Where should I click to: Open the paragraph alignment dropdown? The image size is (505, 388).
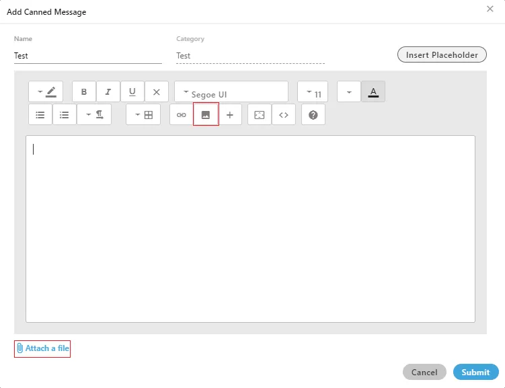[94, 114]
